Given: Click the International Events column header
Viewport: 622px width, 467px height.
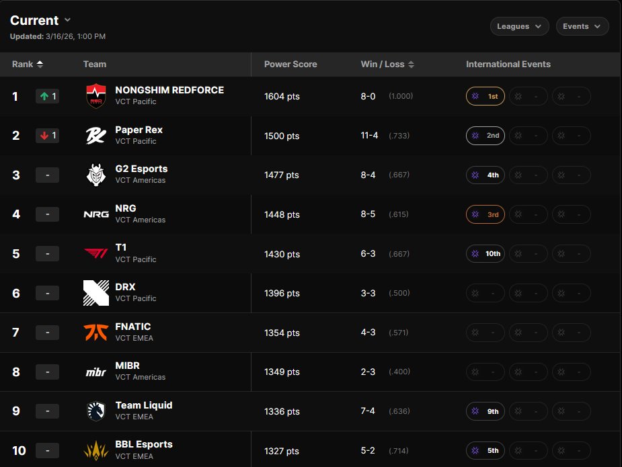Looking at the screenshot, I should click(x=508, y=65).
